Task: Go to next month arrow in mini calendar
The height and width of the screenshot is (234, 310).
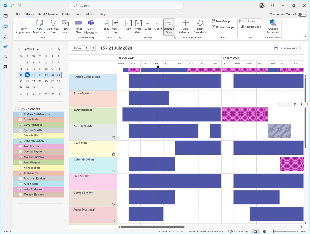Action: (59, 49)
